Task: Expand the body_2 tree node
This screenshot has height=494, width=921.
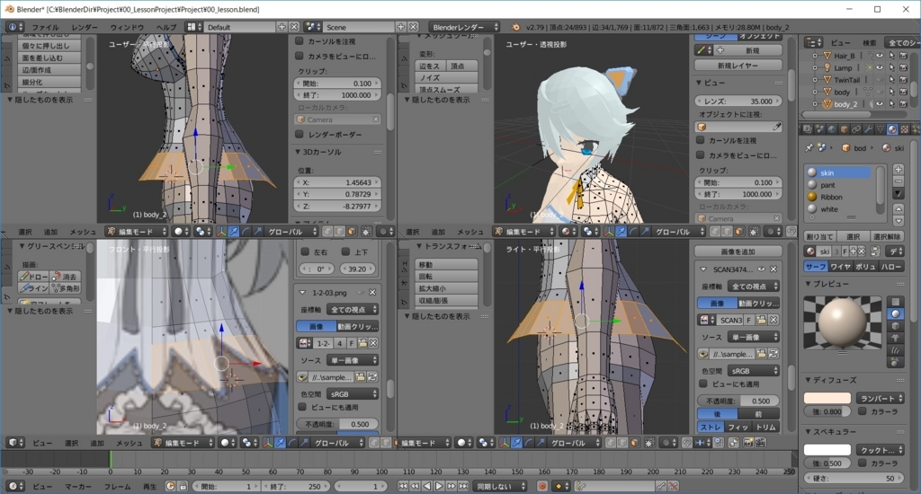Action: (815, 104)
